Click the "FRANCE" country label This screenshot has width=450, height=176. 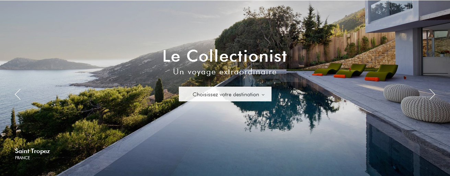[x=23, y=158]
